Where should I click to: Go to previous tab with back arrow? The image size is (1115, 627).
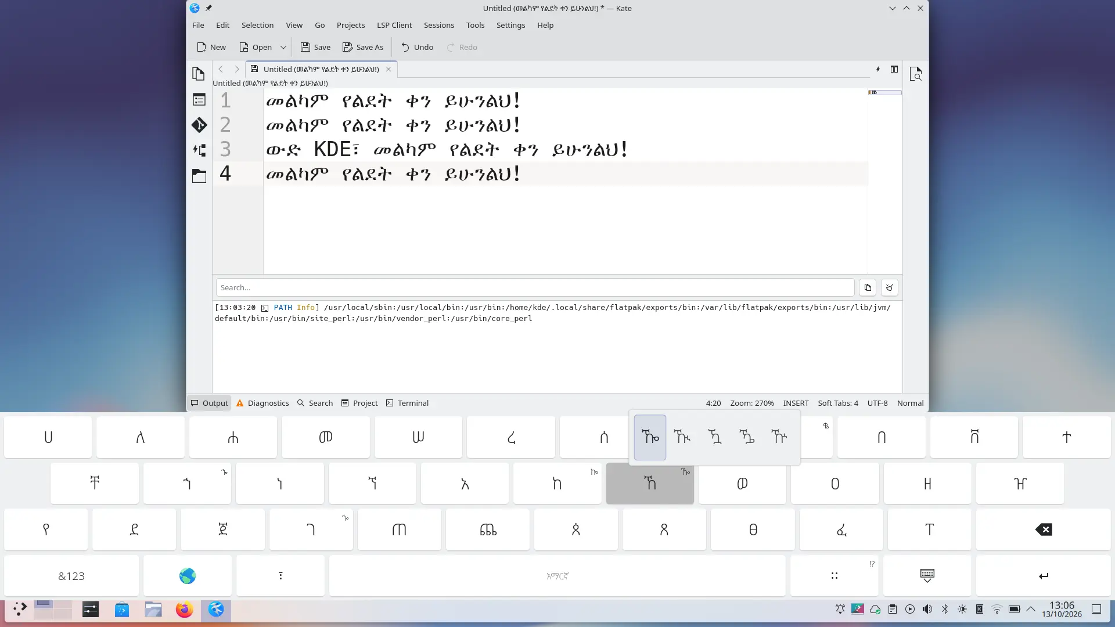pyautogui.click(x=221, y=69)
